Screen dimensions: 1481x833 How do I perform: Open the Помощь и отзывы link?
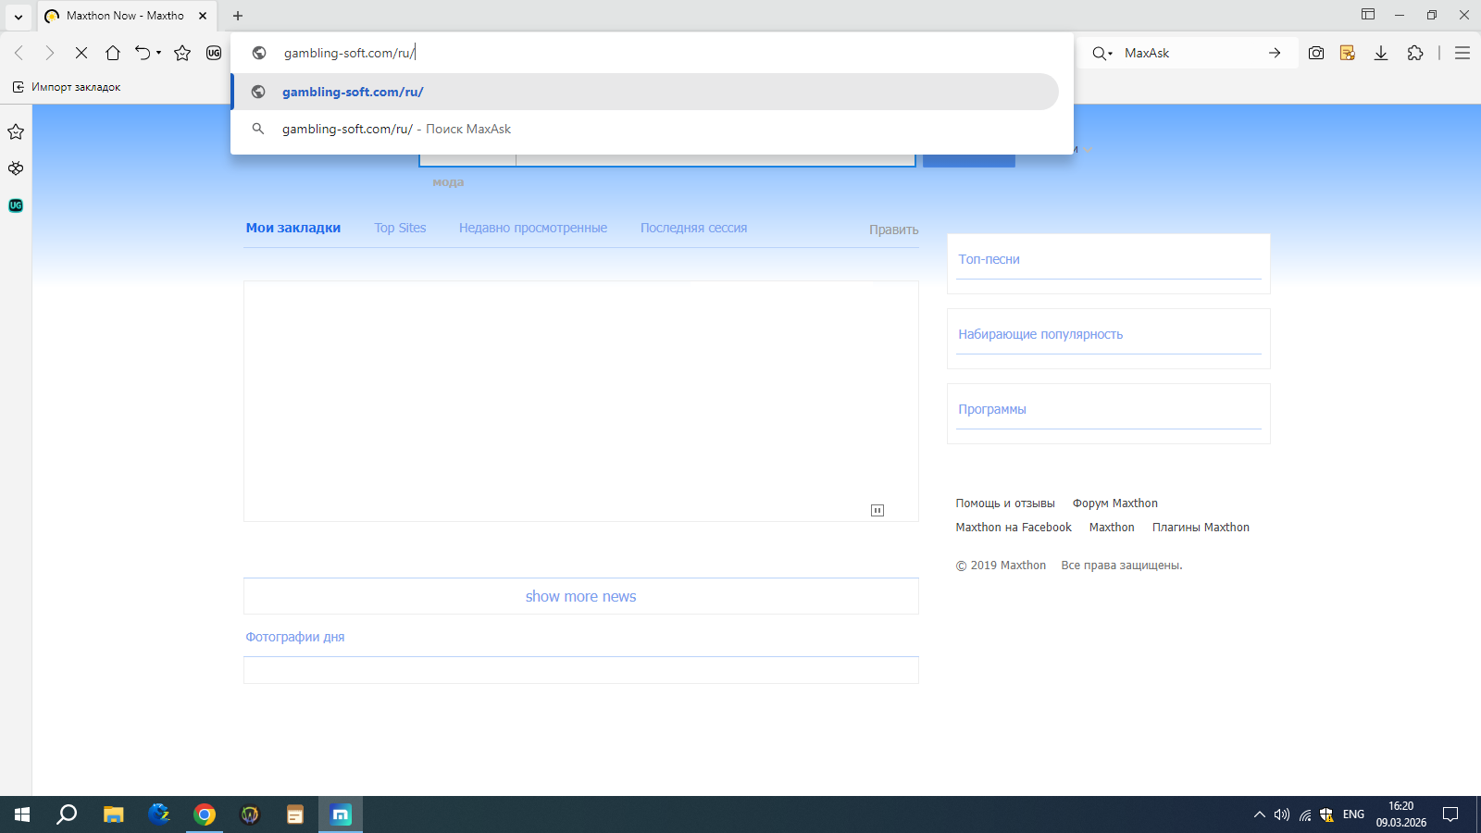[1005, 504]
